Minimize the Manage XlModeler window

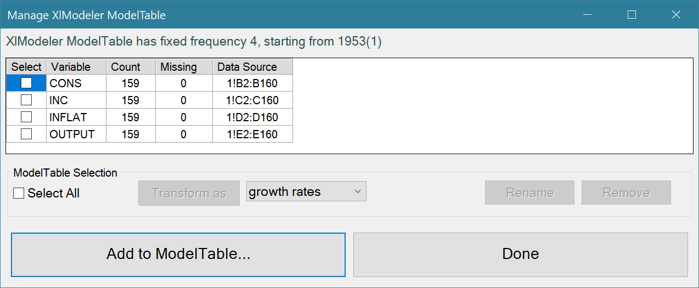click(588, 15)
